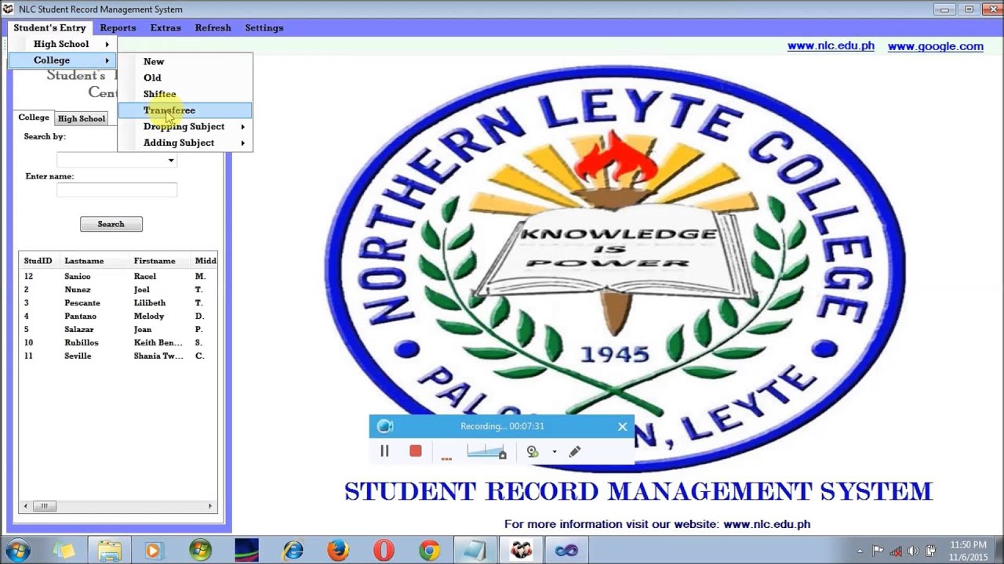1004x564 pixels.
Task: Click the Refresh menu item
Action: pos(213,27)
